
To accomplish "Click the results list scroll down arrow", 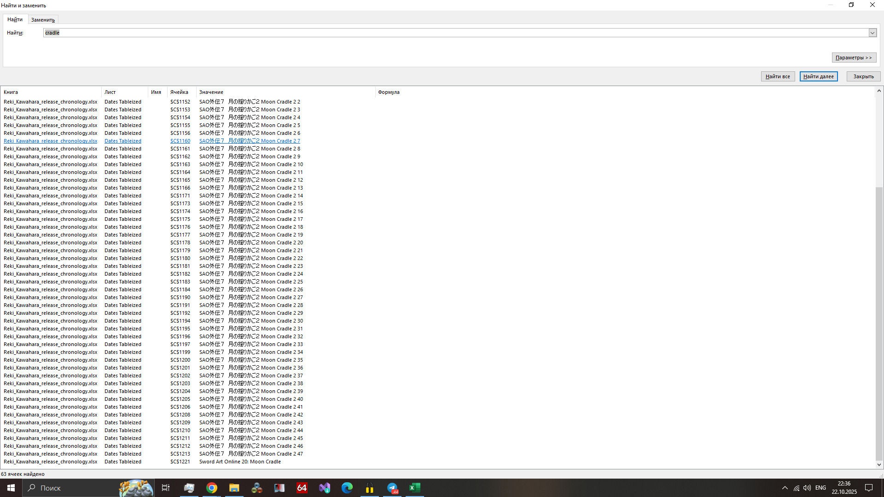I will pyautogui.click(x=879, y=465).
